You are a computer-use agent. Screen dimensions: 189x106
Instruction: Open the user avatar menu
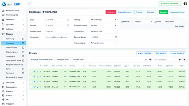click(185, 3)
